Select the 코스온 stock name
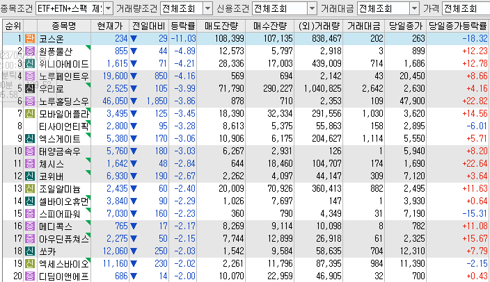This screenshot has height=282, width=490. coord(52,39)
